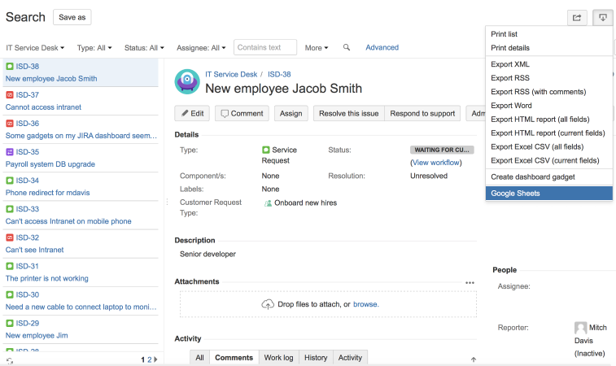Select Print details menu item
The height and width of the screenshot is (366, 616).
548,48
